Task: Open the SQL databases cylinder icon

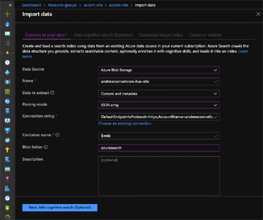Action: click(x=7, y=111)
